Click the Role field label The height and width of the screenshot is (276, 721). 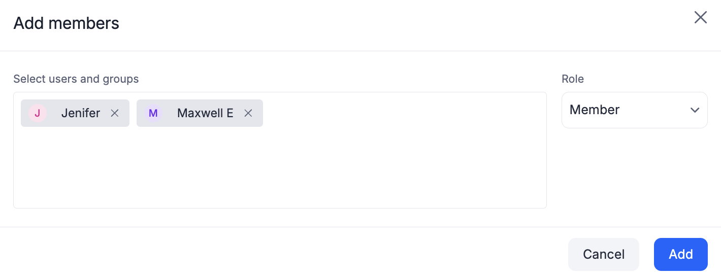coord(573,79)
